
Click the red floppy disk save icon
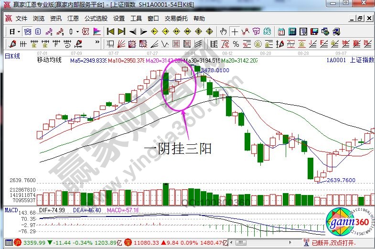pos(314,32)
